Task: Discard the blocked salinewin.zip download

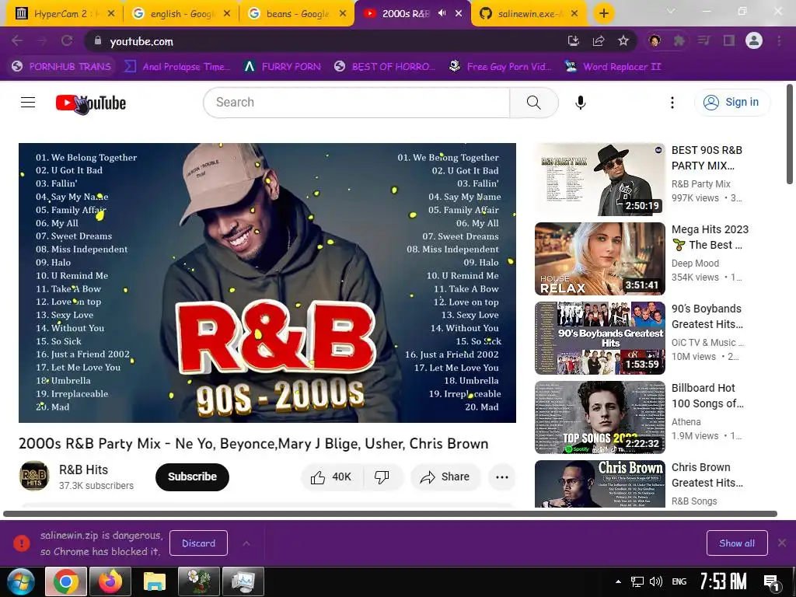Action: click(198, 543)
